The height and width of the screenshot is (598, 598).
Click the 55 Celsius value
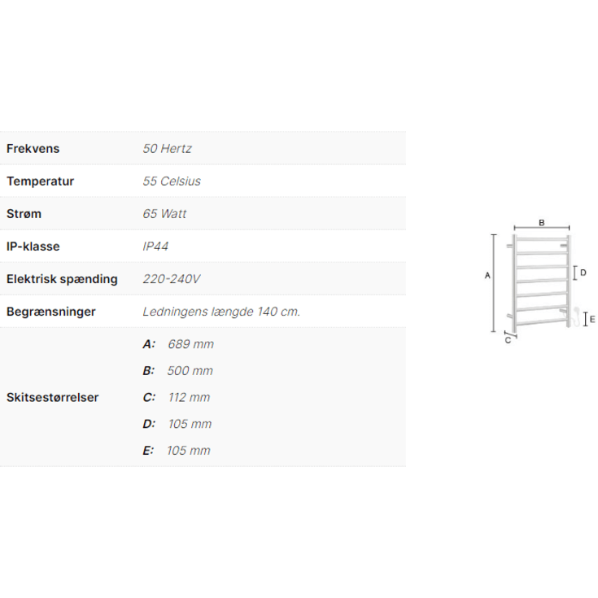[172, 181]
